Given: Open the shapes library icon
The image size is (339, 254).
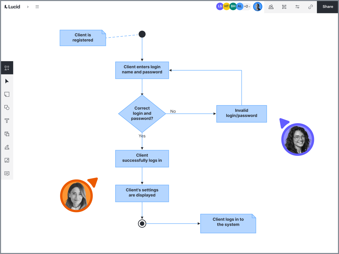Looking at the screenshot, I should [7, 68].
